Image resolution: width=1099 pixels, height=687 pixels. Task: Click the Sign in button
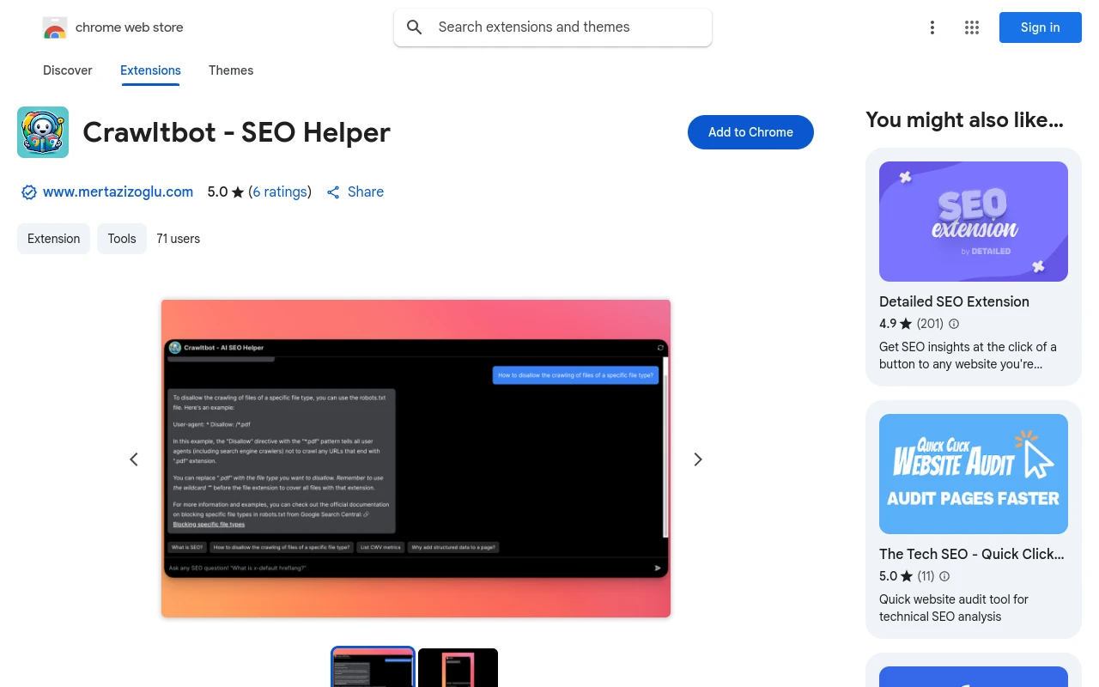point(1040,27)
